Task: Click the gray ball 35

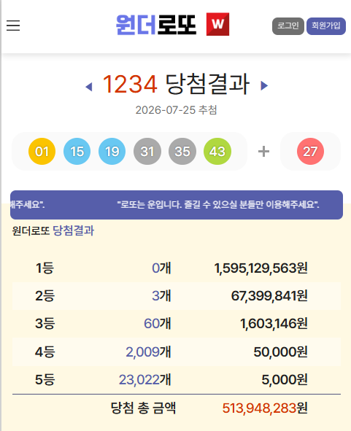Action: point(182,151)
